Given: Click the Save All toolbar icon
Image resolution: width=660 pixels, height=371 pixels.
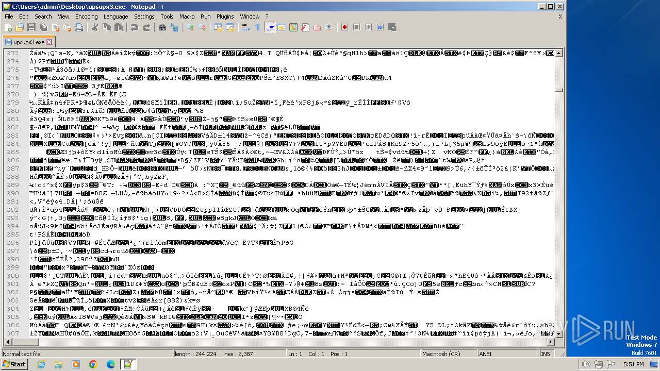Looking at the screenshot, I should [x=43, y=27].
